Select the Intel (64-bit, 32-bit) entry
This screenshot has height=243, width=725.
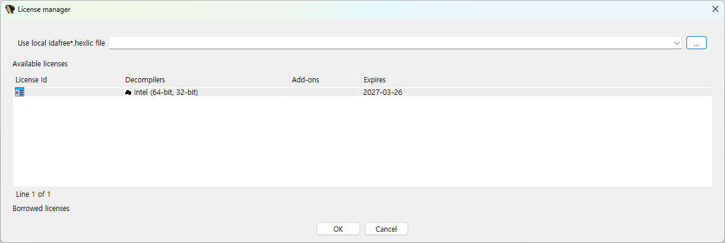[x=166, y=92]
